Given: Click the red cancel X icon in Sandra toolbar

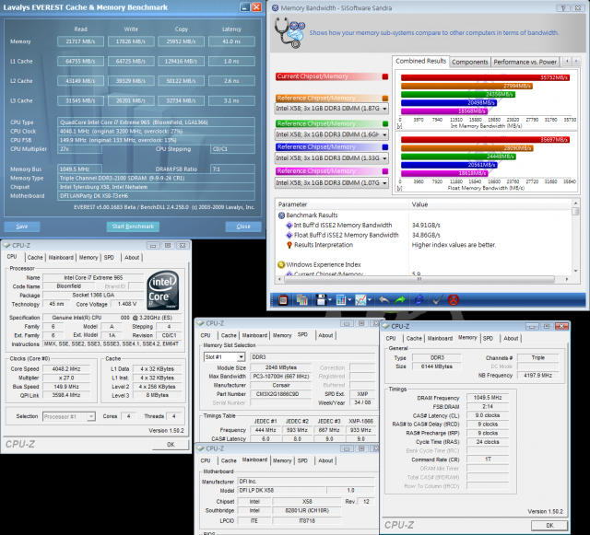Looking at the screenshot, I should tap(454, 300).
